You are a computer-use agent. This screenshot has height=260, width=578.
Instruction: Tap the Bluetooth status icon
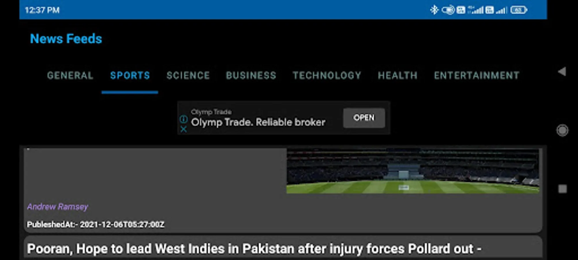click(x=434, y=10)
